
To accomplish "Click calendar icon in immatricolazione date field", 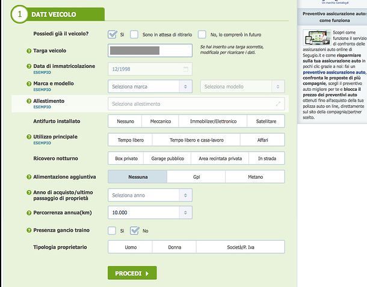I will [x=186, y=69].
